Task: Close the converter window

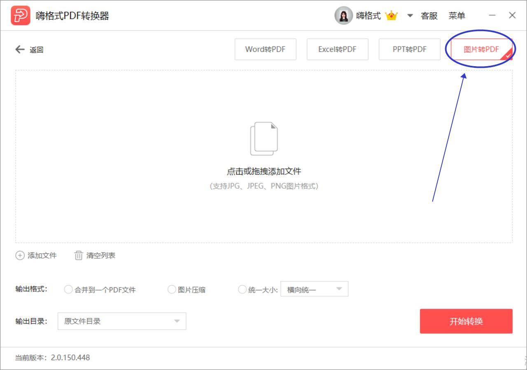Action: pyautogui.click(x=512, y=16)
